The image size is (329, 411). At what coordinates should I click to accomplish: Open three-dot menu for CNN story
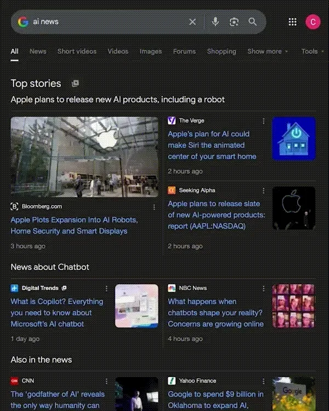(106, 381)
